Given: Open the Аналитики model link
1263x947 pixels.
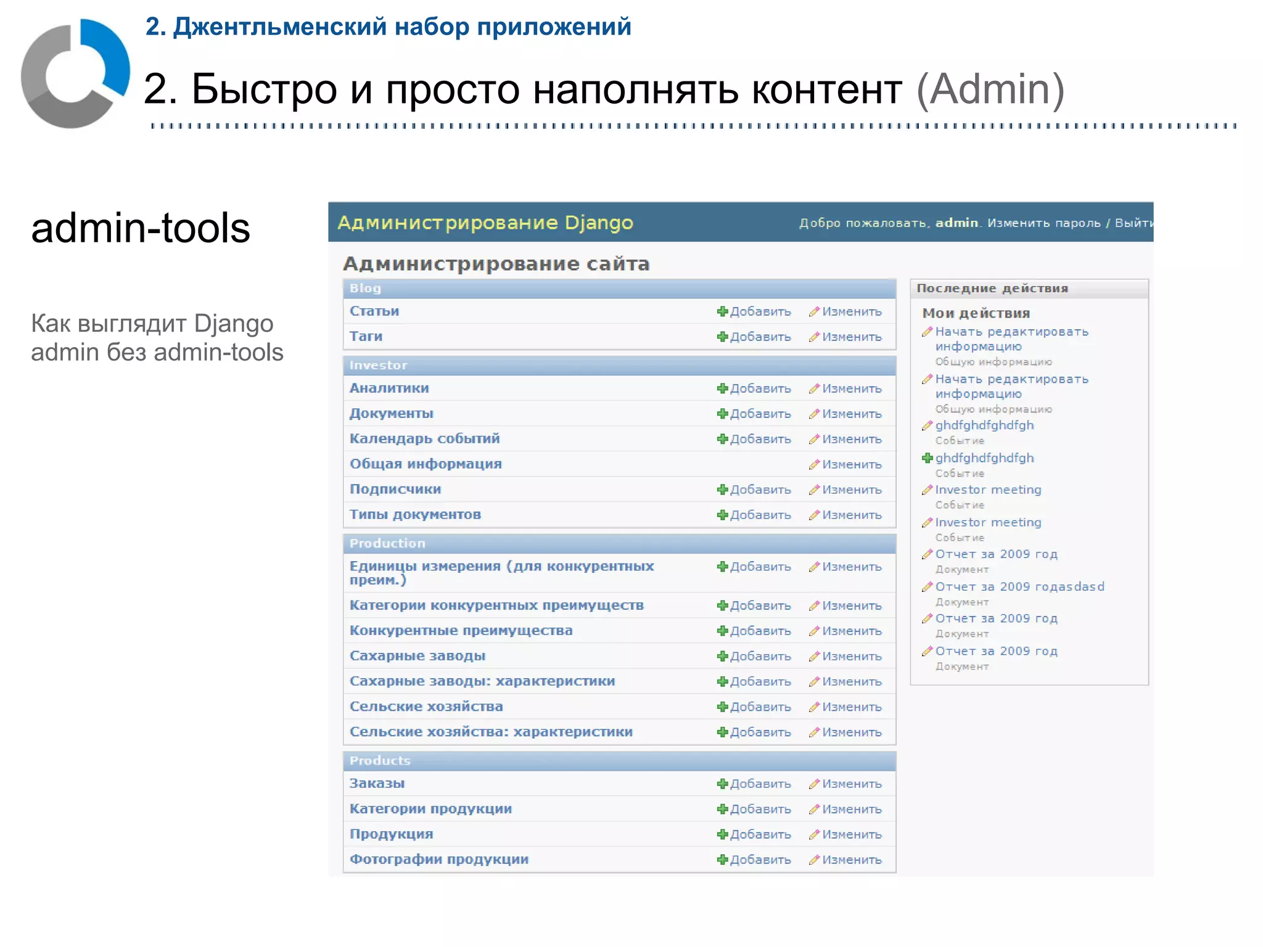Looking at the screenshot, I should pos(389,388).
